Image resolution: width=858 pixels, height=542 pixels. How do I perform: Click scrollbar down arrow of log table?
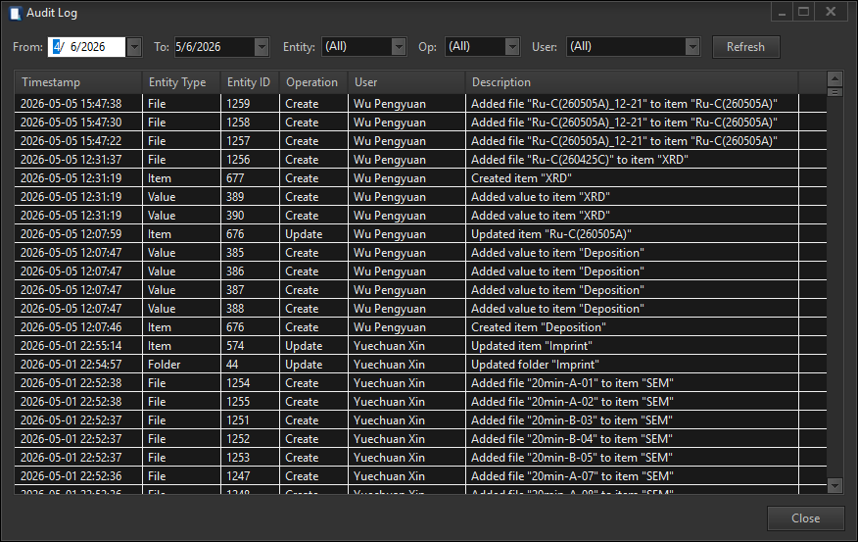click(834, 485)
